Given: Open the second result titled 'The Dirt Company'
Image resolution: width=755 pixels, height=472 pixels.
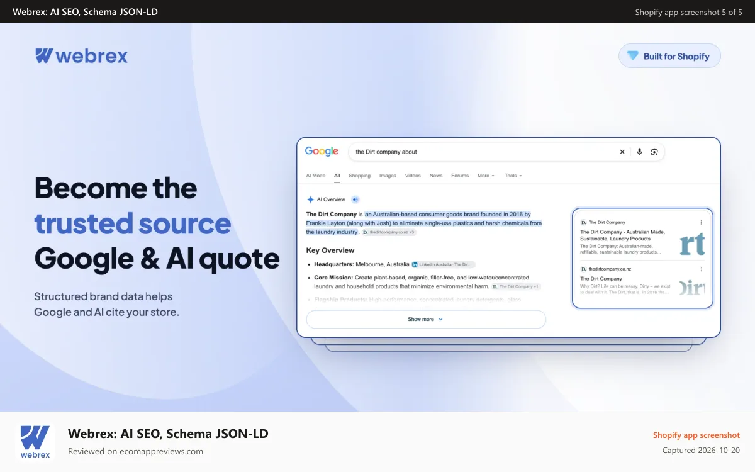Looking at the screenshot, I should coord(601,278).
